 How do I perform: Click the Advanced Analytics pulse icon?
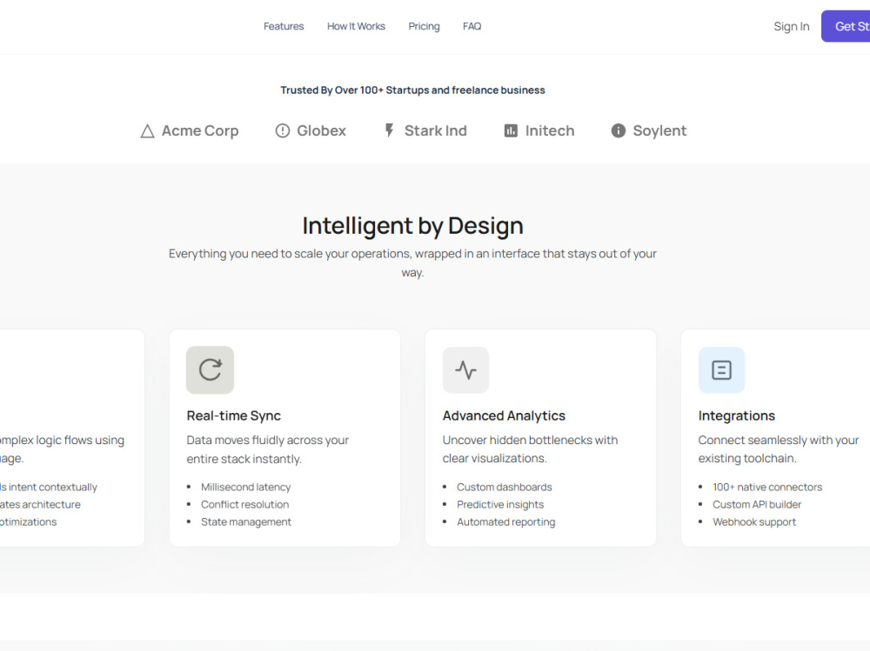click(x=466, y=370)
